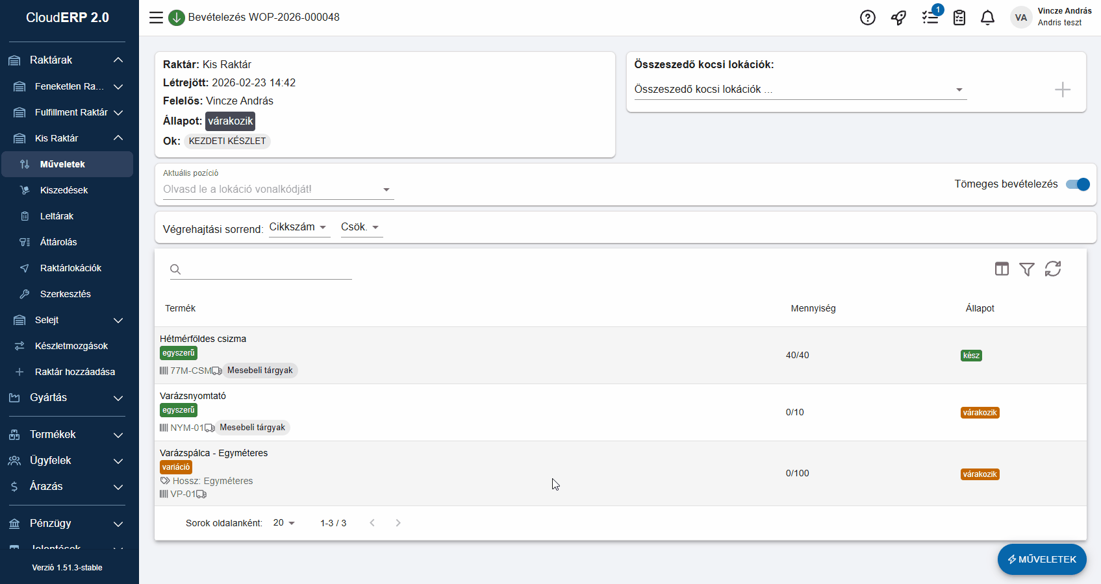
Task: Open the help question mark icon
Action: (x=867, y=18)
